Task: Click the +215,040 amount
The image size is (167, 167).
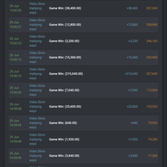Action: coord(131,74)
